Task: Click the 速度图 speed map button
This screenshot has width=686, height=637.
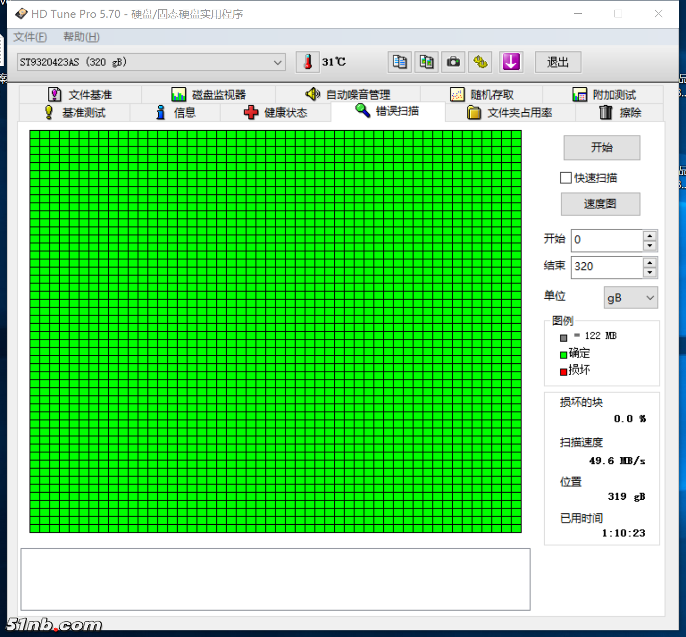Action: pos(600,204)
